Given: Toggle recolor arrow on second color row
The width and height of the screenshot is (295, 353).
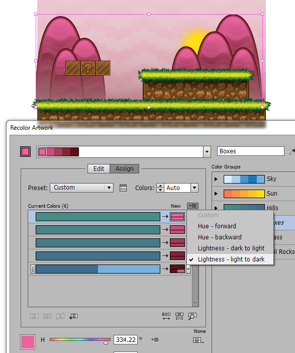Looking at the screenshot, I should 165,229.
